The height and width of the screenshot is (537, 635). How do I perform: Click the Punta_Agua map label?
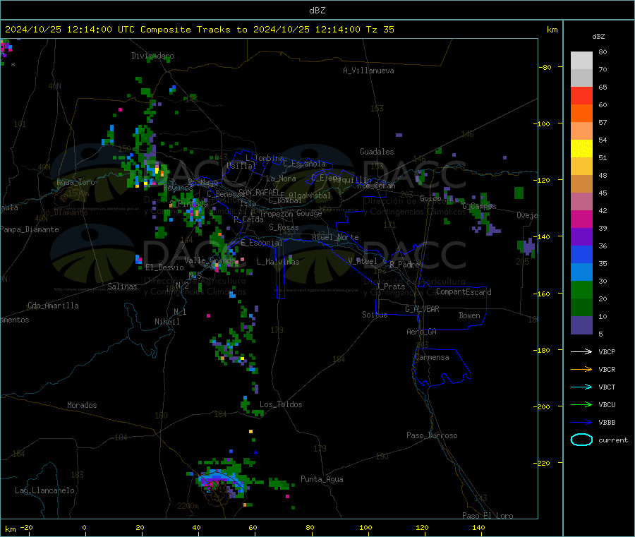click(x=322, y=479)
